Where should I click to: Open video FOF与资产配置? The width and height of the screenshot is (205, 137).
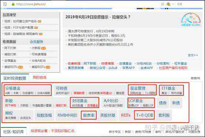tap(19, 27)
